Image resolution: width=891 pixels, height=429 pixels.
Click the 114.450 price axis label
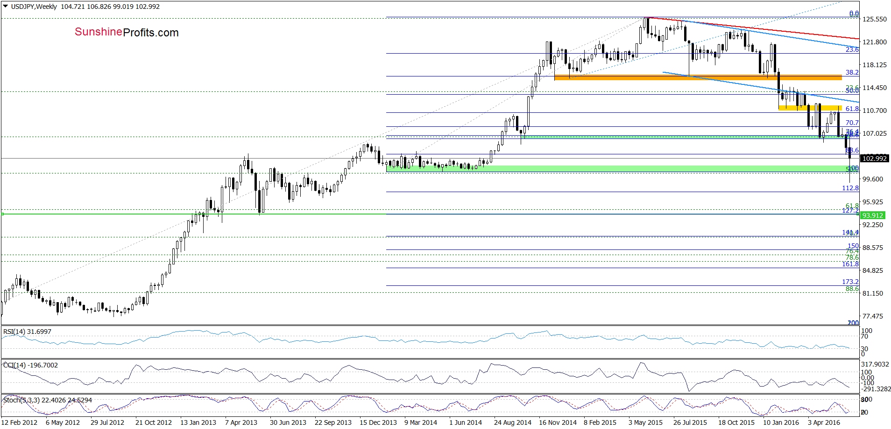tap(875, 88)
